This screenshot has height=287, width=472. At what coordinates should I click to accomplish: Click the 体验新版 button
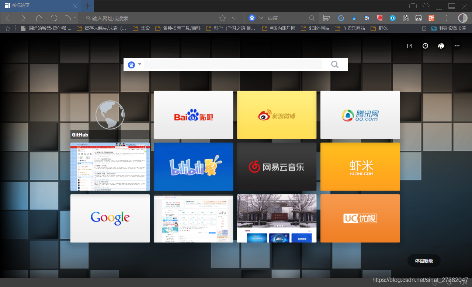tap(424, 261)
